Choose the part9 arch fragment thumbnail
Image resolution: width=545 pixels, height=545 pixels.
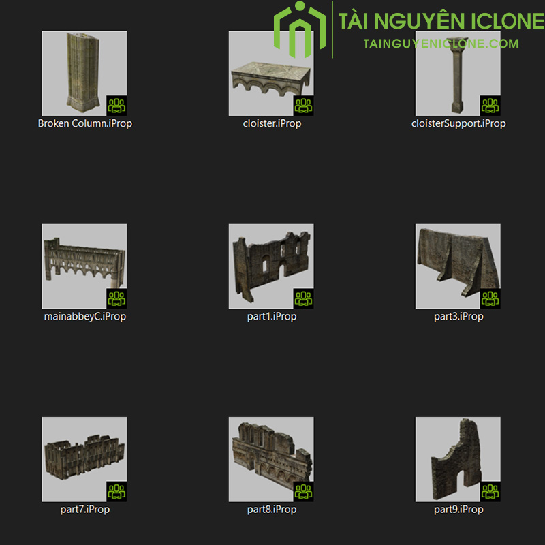[x=458, y=459]
